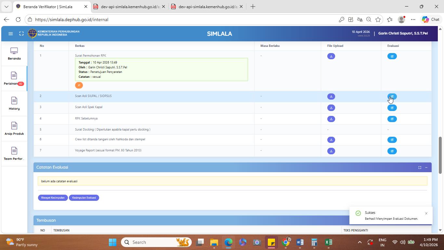
Task: Open Beranda from the sidebar
Action: 14,54
